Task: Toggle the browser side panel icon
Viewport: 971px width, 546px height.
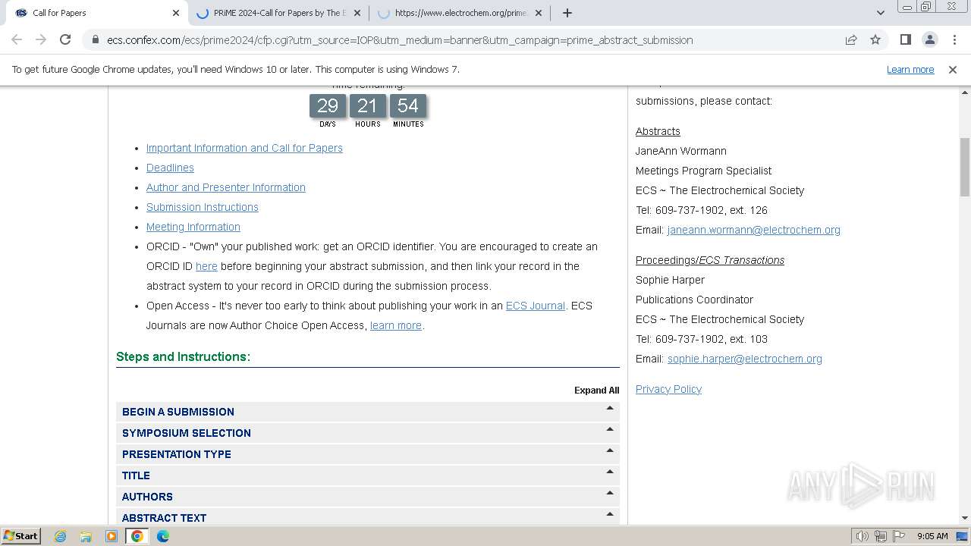Action: tap(905, 39)
